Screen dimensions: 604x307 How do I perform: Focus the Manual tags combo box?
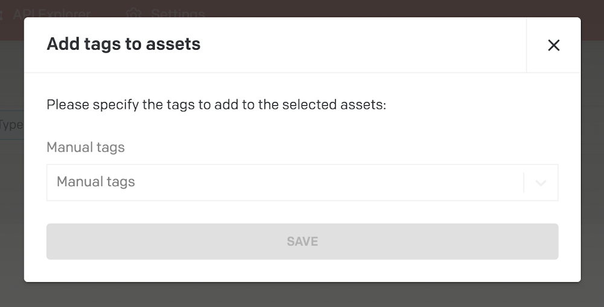(x=284, y=183)
